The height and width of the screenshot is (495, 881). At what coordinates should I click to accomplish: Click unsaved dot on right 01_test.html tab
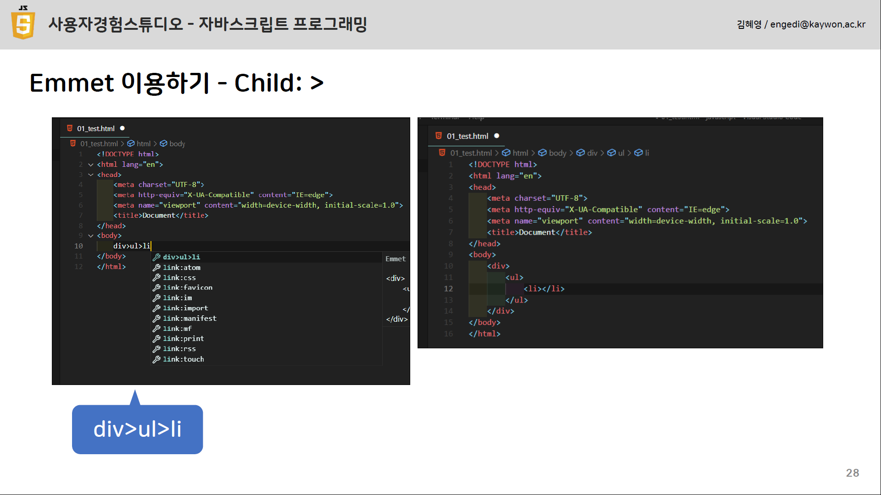tap(496, 136)
